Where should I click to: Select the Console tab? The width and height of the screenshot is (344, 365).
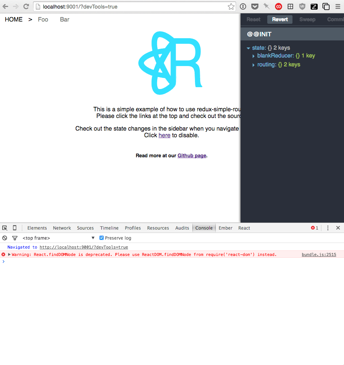[204, 228]
